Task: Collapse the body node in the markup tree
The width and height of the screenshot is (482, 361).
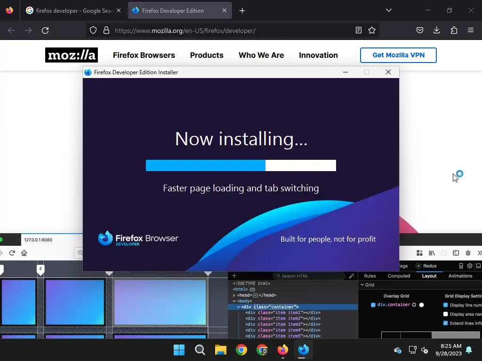Action: 234,301
